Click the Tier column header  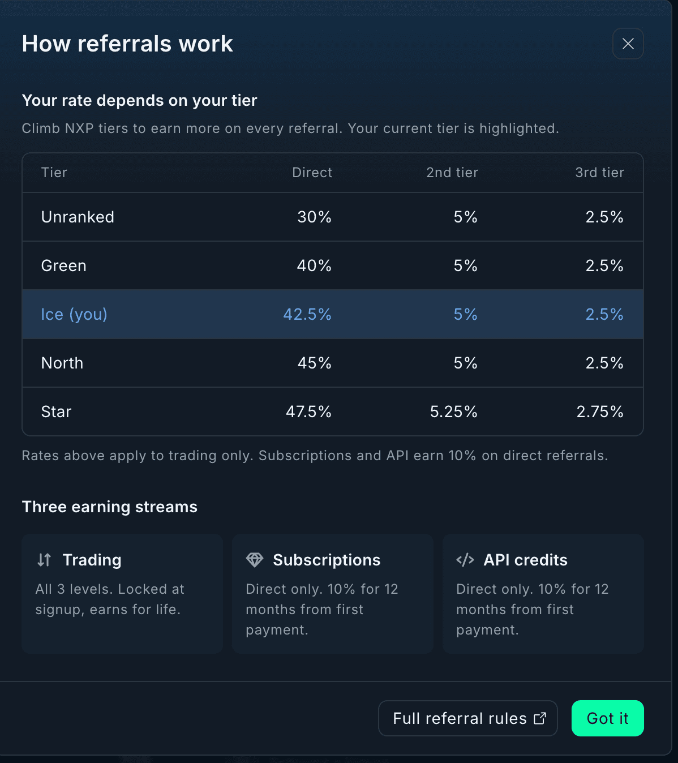54,173
